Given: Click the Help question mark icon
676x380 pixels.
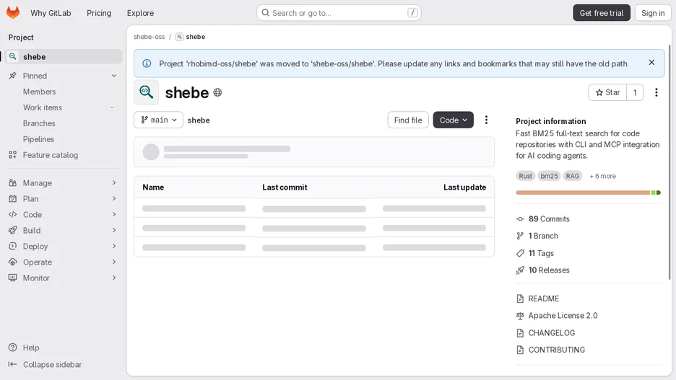Looking at the screenshot, I should pyautogui.click(x=13, y=348).
